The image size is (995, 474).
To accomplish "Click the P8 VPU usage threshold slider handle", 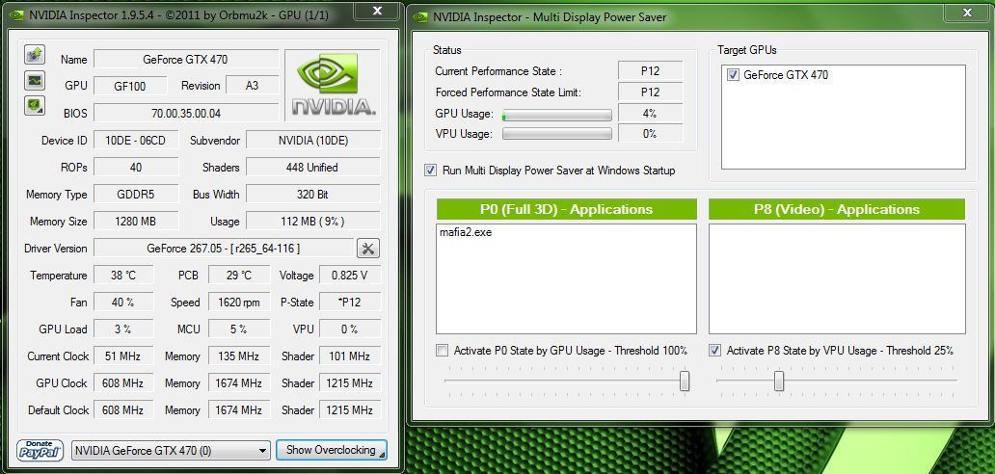I will coord(779,381).
